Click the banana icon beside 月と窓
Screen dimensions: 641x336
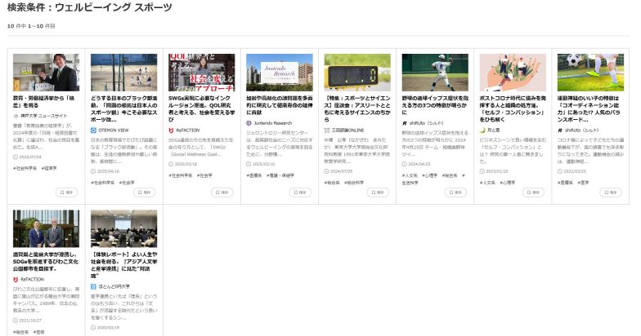482,130
